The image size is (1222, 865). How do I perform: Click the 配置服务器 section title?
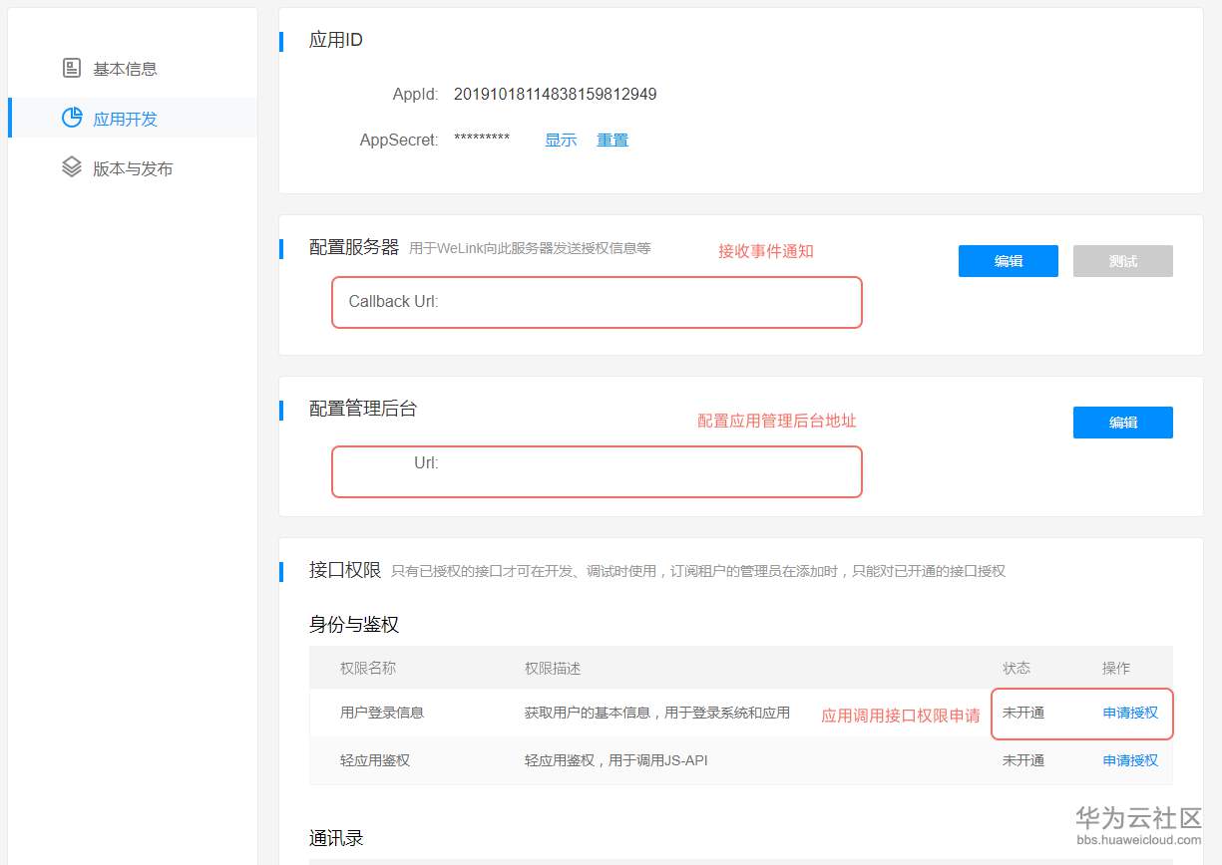tap(354, 247)
